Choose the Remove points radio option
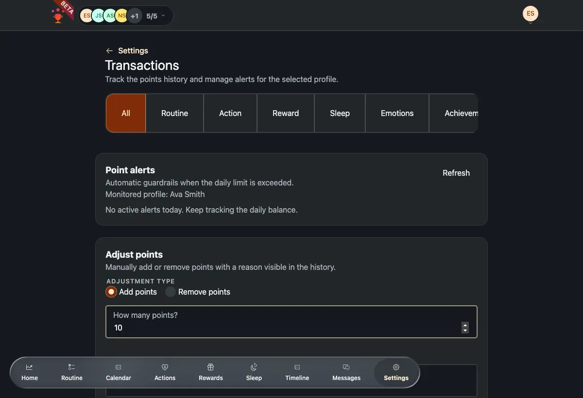The image size is (583, 398). coord(171,292)
